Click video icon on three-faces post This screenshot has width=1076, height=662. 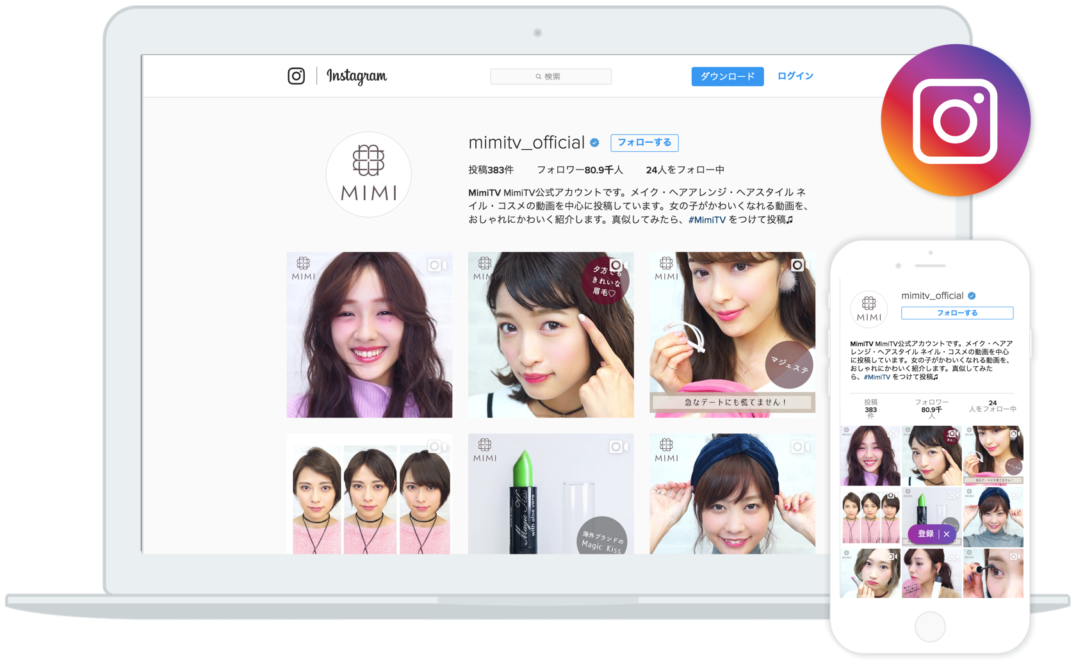click(x=437, y=447)
